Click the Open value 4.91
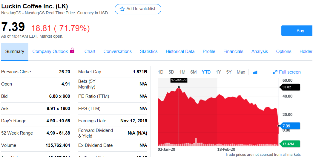This screenshot has height=157, width=313. coord(66,84)
